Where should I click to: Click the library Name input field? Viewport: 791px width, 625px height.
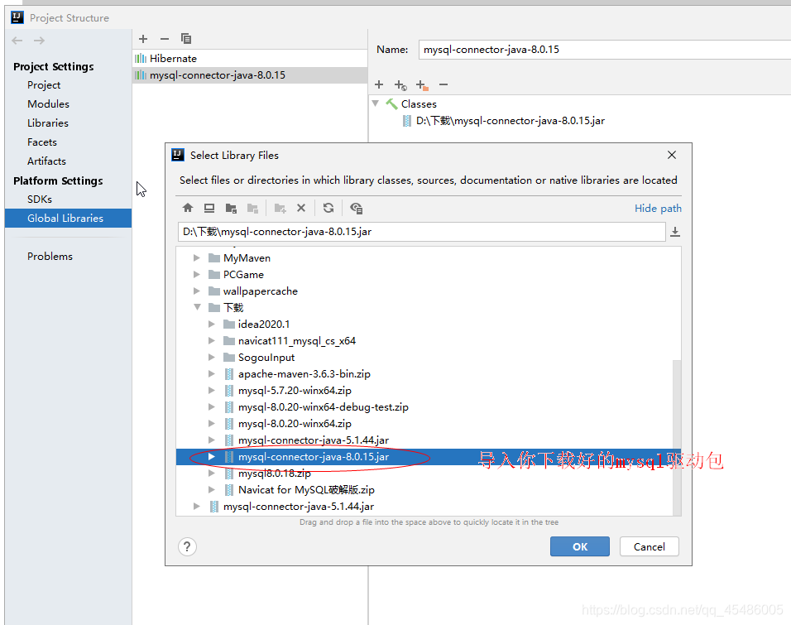coord(604,50)
